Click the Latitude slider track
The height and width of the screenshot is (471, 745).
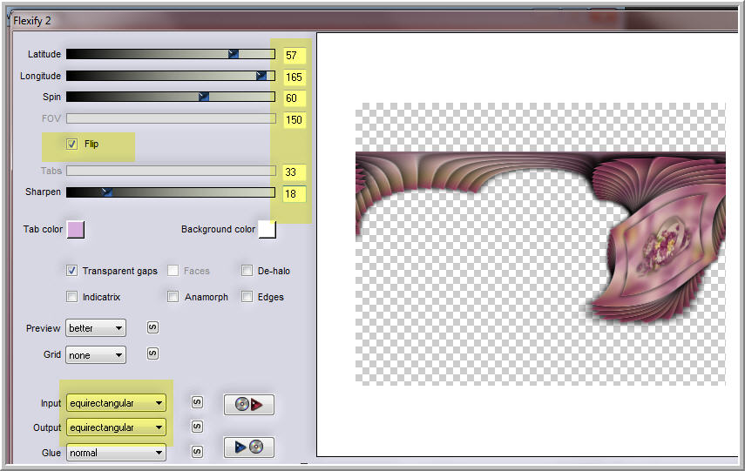pos(171,54)
